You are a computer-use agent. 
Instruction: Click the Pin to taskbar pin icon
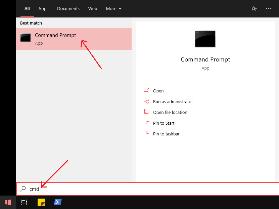pos(146,133)
